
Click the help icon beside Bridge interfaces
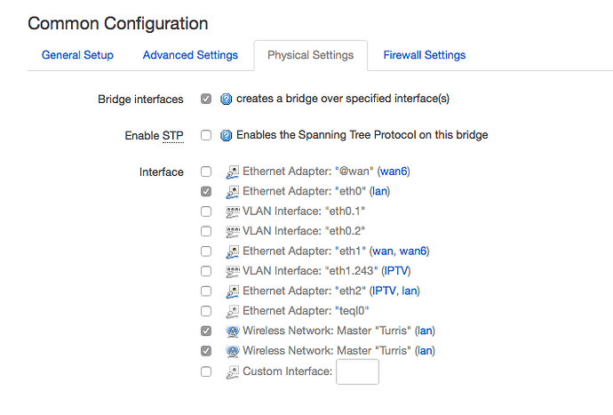click(226, 99)
